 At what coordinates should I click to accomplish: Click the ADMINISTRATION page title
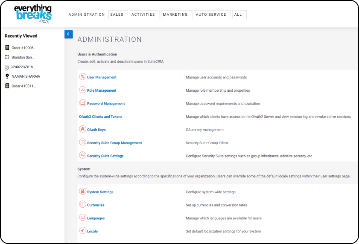pos(109,39)
